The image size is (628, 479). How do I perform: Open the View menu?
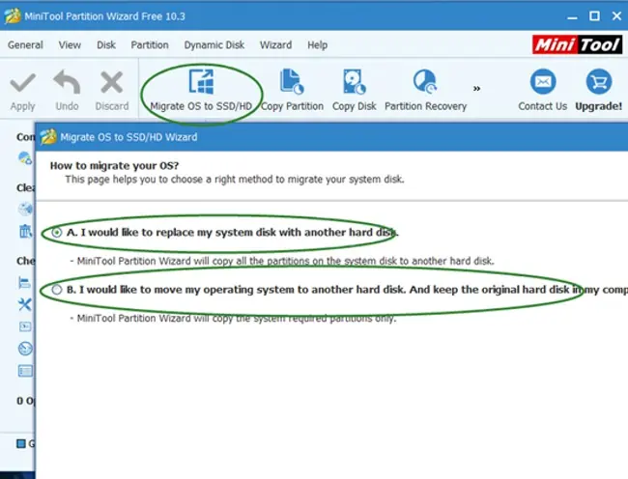click(x=70, y=44)
